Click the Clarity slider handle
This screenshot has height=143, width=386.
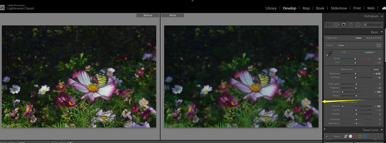(x=356, y=110)
